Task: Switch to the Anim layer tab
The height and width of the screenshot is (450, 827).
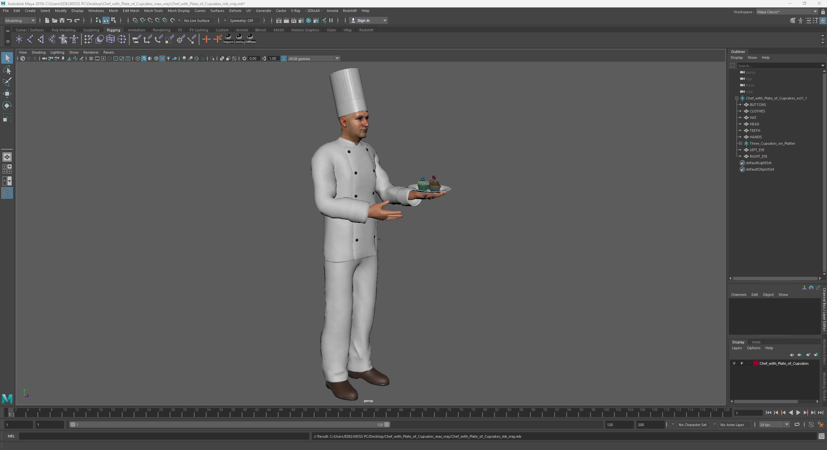Action: tap(756, 342)
